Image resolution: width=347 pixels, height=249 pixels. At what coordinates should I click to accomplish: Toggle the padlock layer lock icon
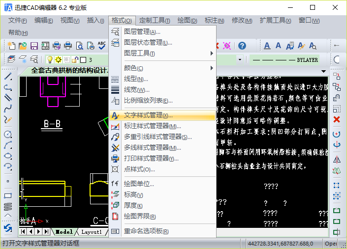point(75,59)
